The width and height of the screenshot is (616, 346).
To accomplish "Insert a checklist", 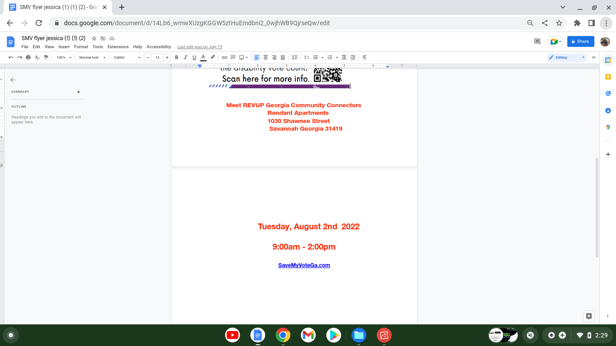I will coord(307,57).
